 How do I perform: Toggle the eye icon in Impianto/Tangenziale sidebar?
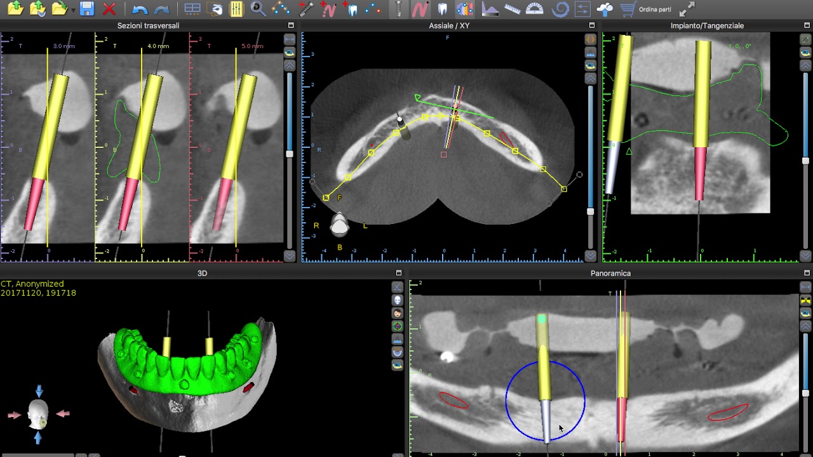pos(805,53)
